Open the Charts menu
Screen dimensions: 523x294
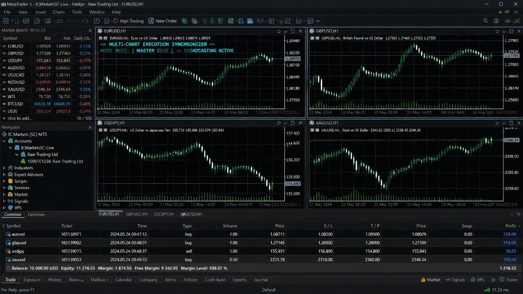[x=59, y=12]
